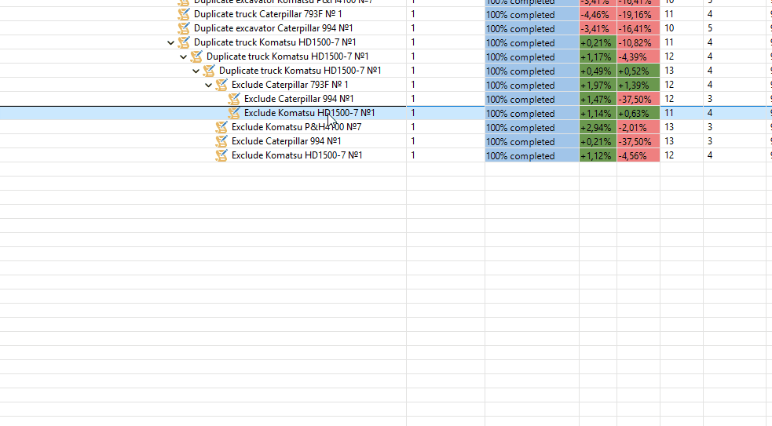Click the green +1,47% cell
Screen dimensions: 772x426
coord(598,100)
